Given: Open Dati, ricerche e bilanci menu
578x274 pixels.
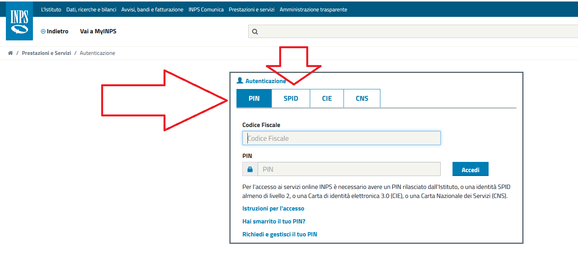Looking at the screenshot, I should tap(91, 9).
